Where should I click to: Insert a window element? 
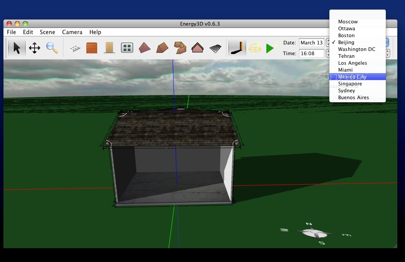pos(127,48)
